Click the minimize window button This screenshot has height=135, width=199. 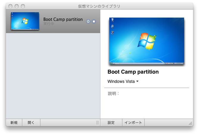(17, 6)
